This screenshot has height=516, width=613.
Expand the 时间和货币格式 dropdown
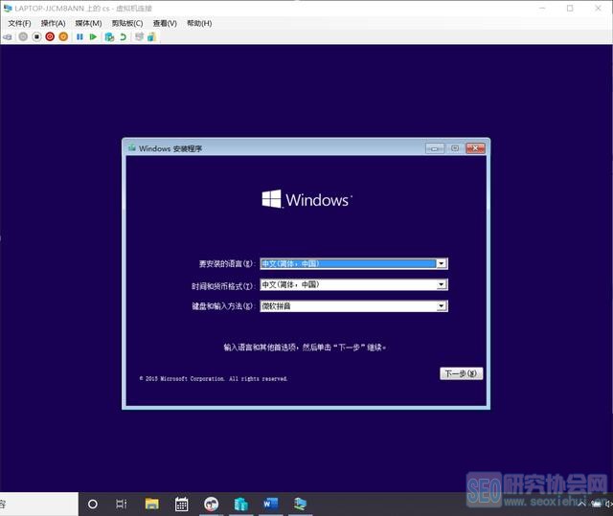[x=442, y=284]
